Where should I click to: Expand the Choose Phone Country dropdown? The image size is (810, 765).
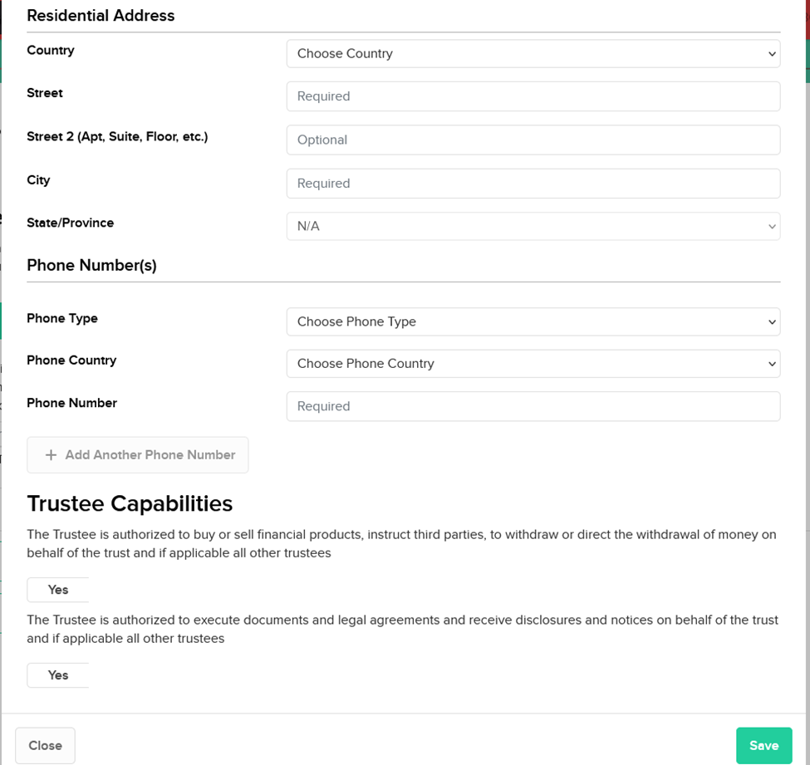[533, 364]
